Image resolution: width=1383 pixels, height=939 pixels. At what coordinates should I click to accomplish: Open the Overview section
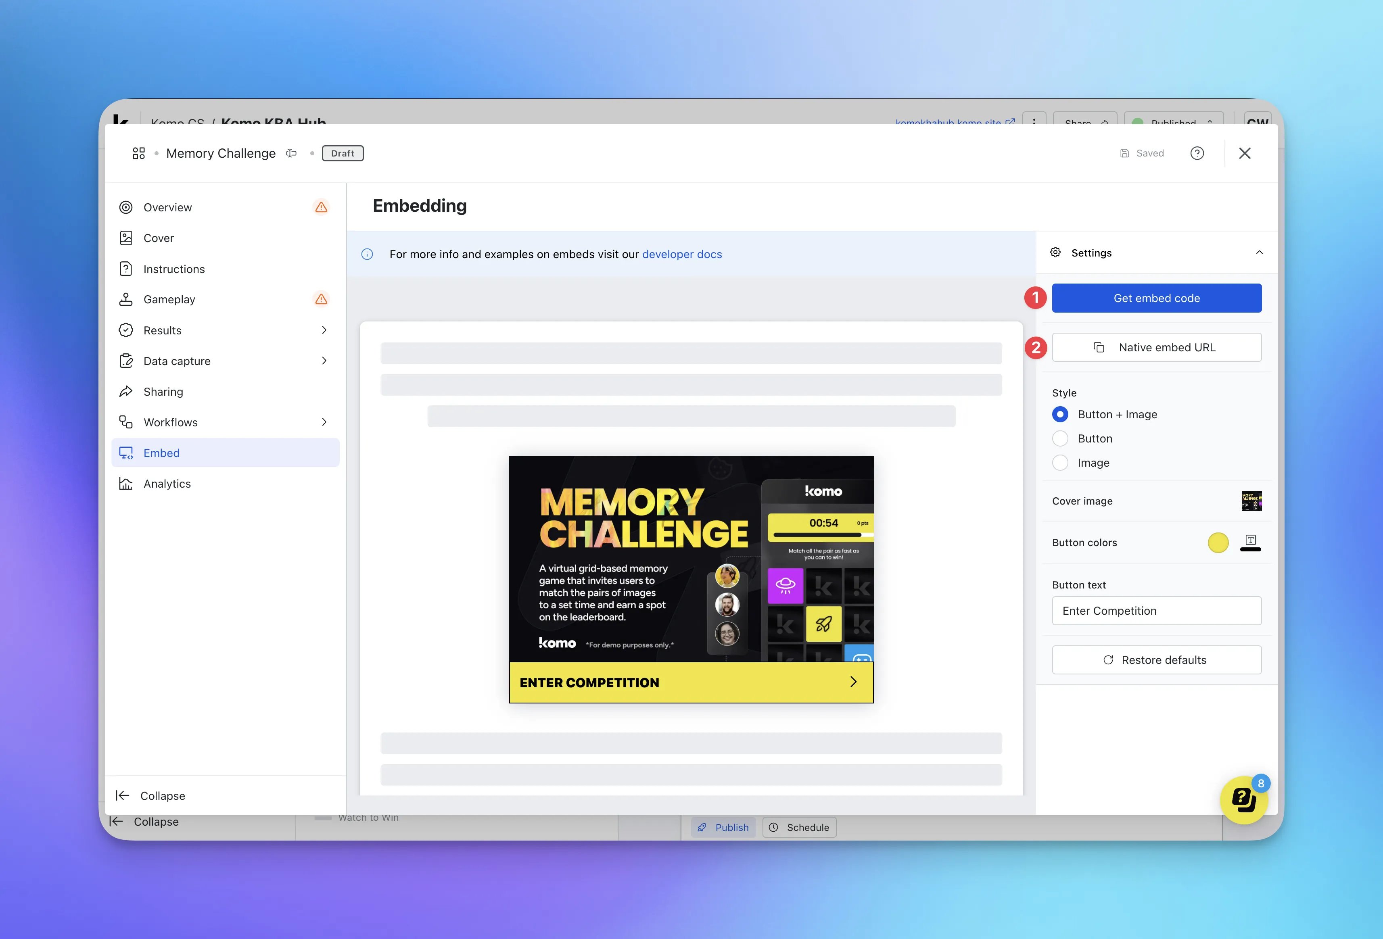[x=226, y=207]
